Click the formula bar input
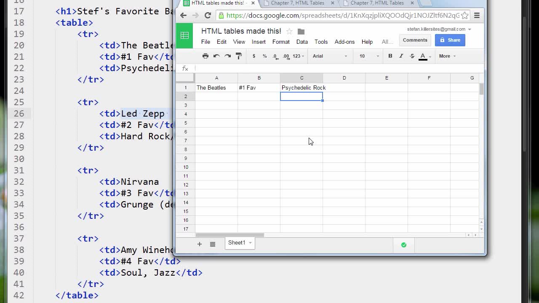Screen dimensions: 539x303 (x=339, y=68)
